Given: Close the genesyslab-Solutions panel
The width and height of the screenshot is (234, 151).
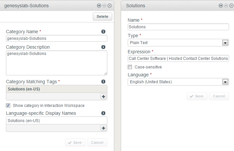Looking at the screenshot, I should (110, 6).
